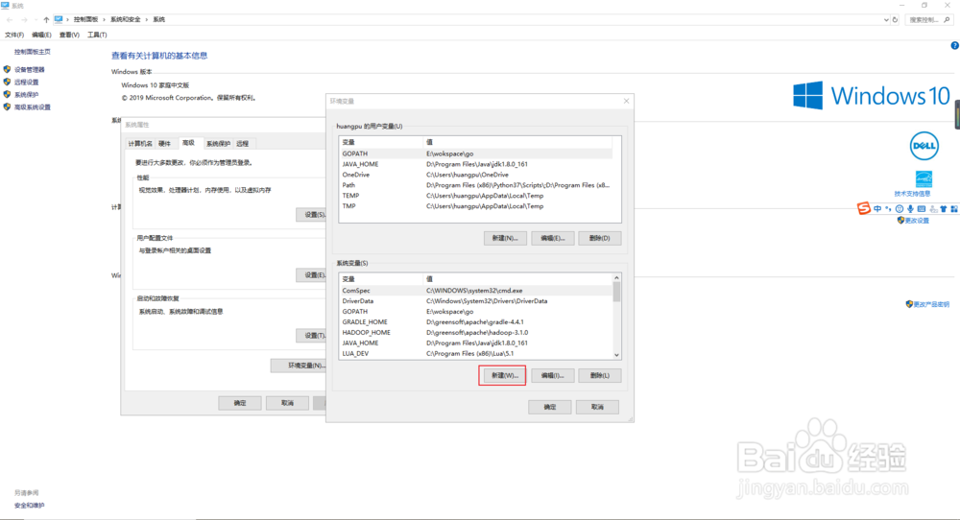Open the 工具(T) menu

tap(97, 35)
